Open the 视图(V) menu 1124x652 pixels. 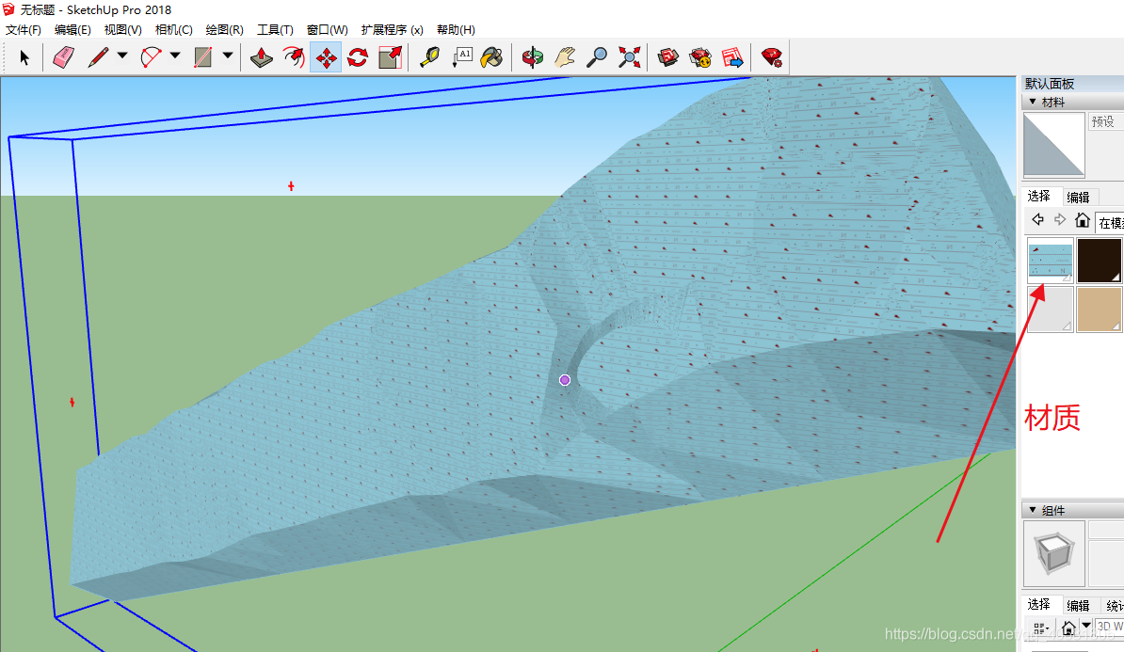coord(122,29)
